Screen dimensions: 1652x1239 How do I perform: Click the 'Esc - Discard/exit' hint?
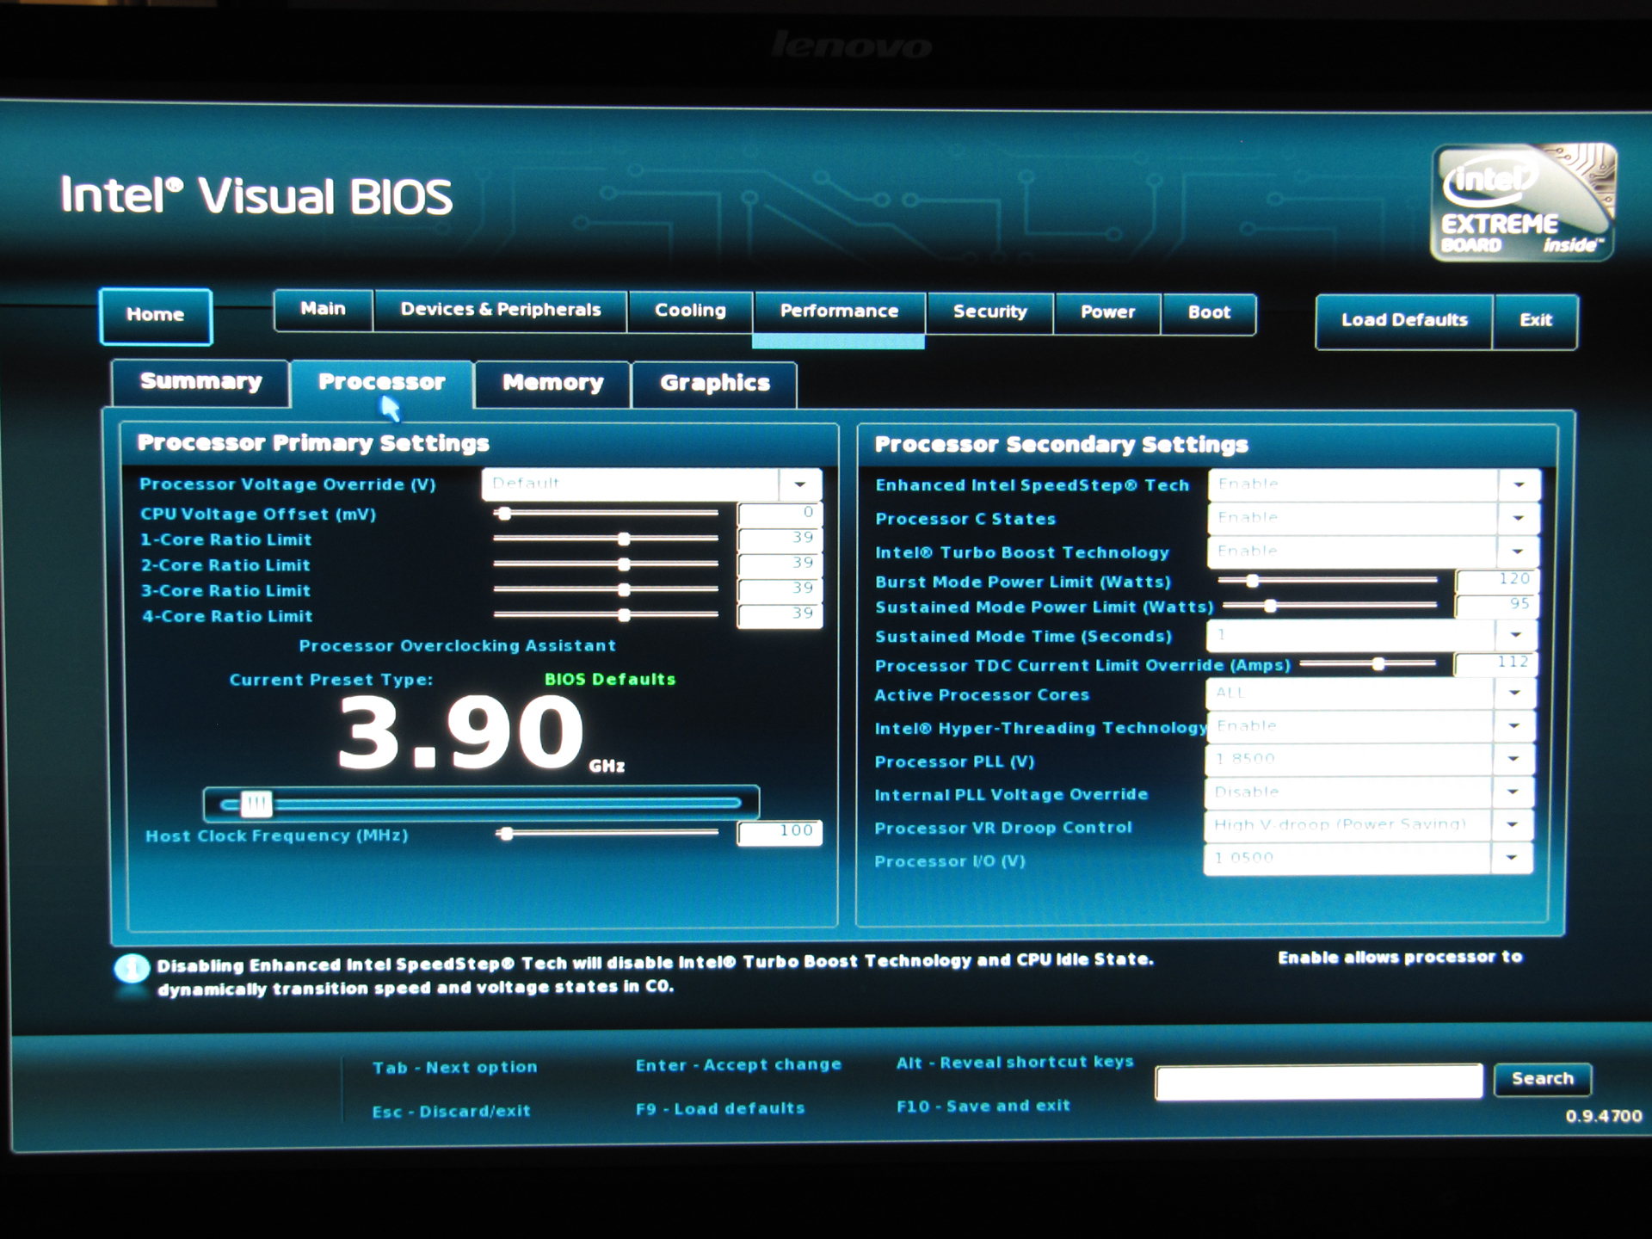pos(451,1112)
